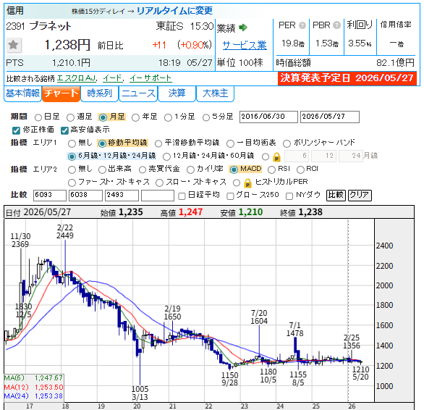Click the premium lock icon for custom moving averages
Viewport: 424px width, 410px height.
(x=276, y=156)
